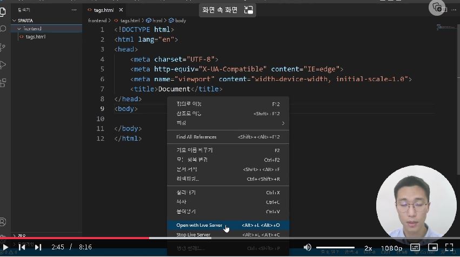Screen dimensions: 460x257
Task: Click on the DOCTYPE html line
Action: (144, 30)
